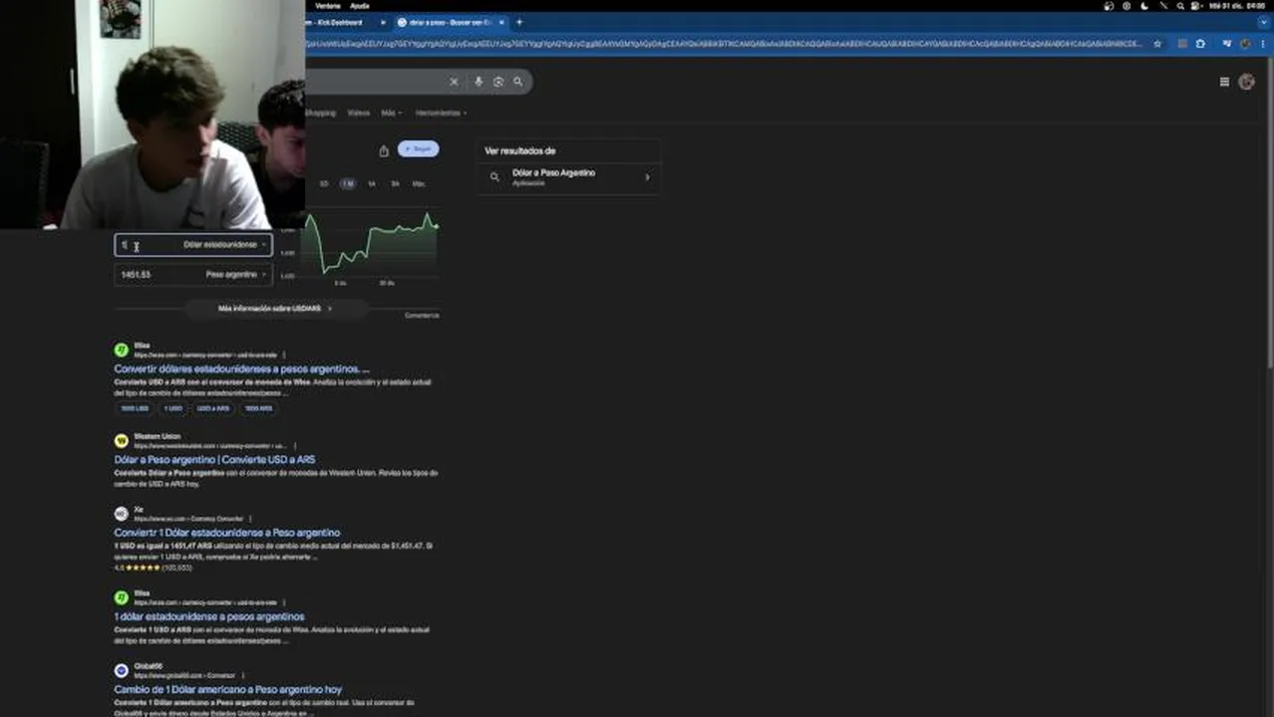This screenshot has width=1274, height=717.
Task: Open the browser extensions puzzle icon
Action: tap(1200, 44)
